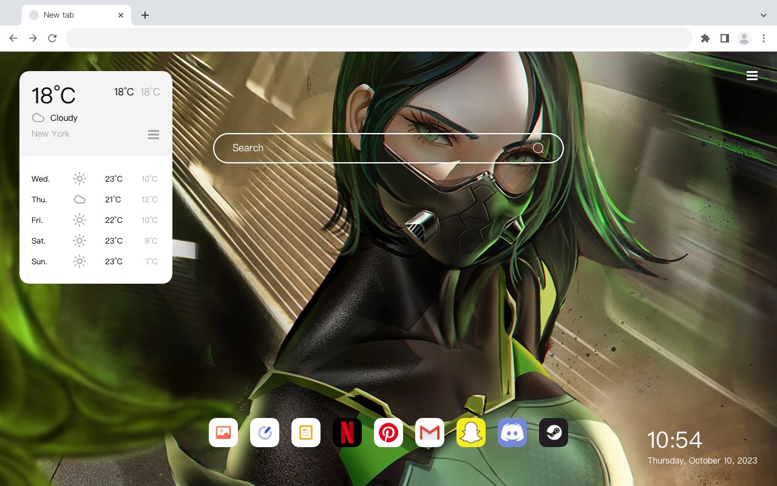Click the browser address bar

[x=379, y=38]
